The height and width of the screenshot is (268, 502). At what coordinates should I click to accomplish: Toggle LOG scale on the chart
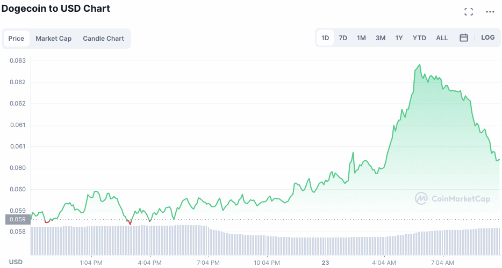[x=488, y=38]
